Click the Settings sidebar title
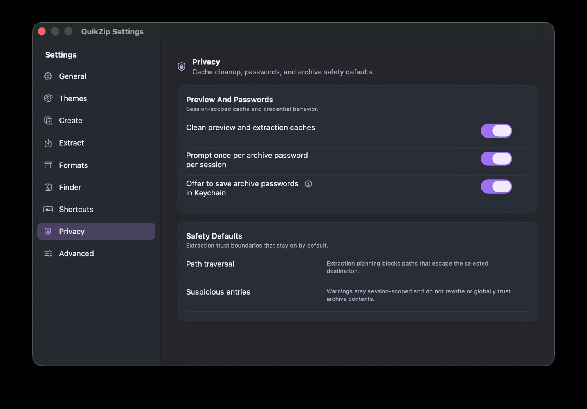Image resolution: width=587 pixels, height=409 pixels. 61,55
